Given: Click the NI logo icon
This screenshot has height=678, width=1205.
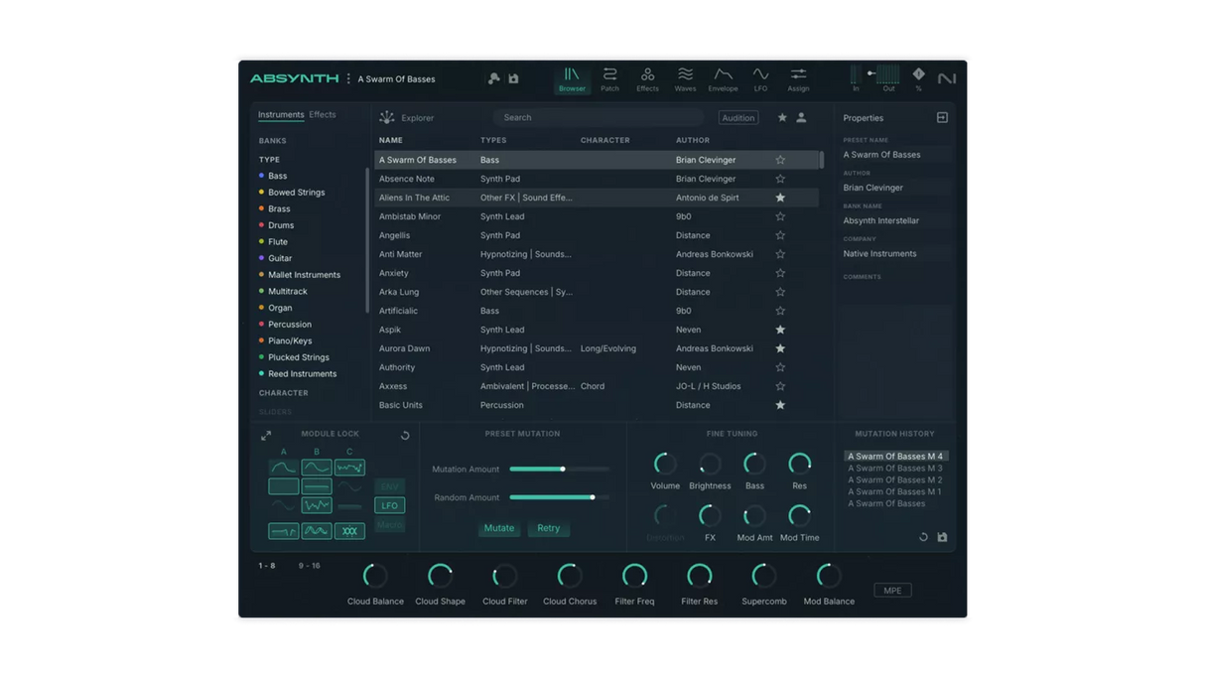Looking at the screenshot, I should (x=946, y=77).
